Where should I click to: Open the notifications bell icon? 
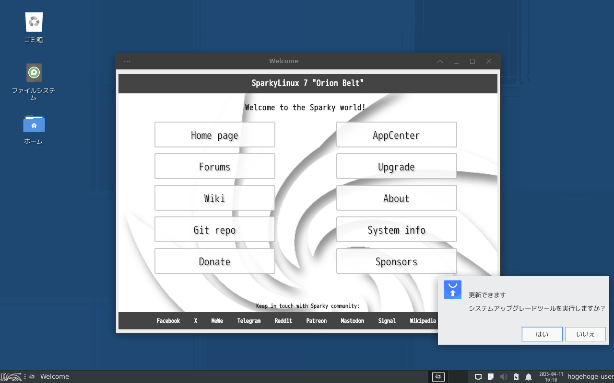pos(529,377)
